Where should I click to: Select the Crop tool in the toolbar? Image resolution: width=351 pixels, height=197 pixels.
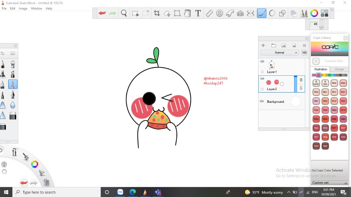click(157, 13)
